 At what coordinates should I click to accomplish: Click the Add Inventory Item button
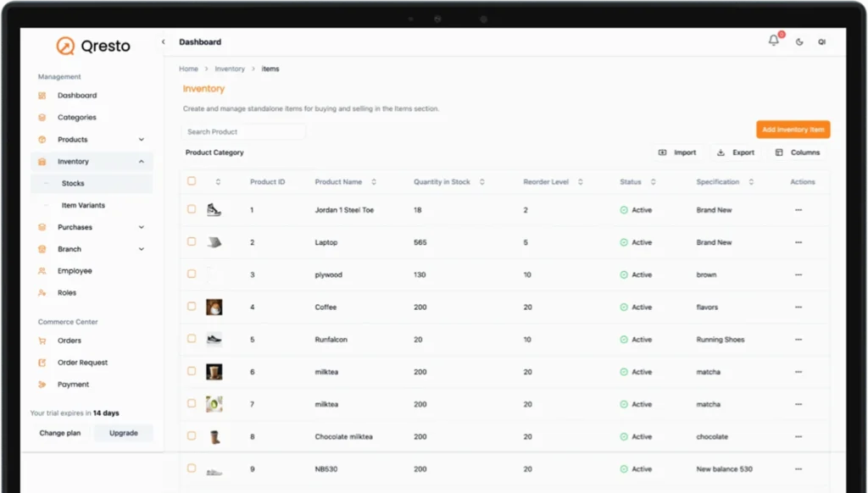click(793, 130)
